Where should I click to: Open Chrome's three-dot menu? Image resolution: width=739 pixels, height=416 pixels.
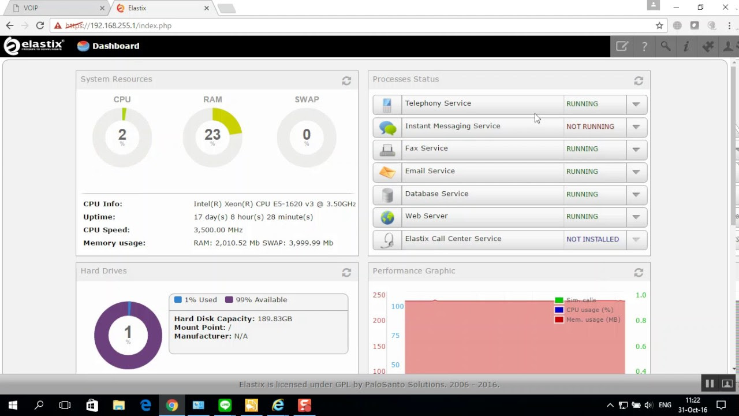730,25
